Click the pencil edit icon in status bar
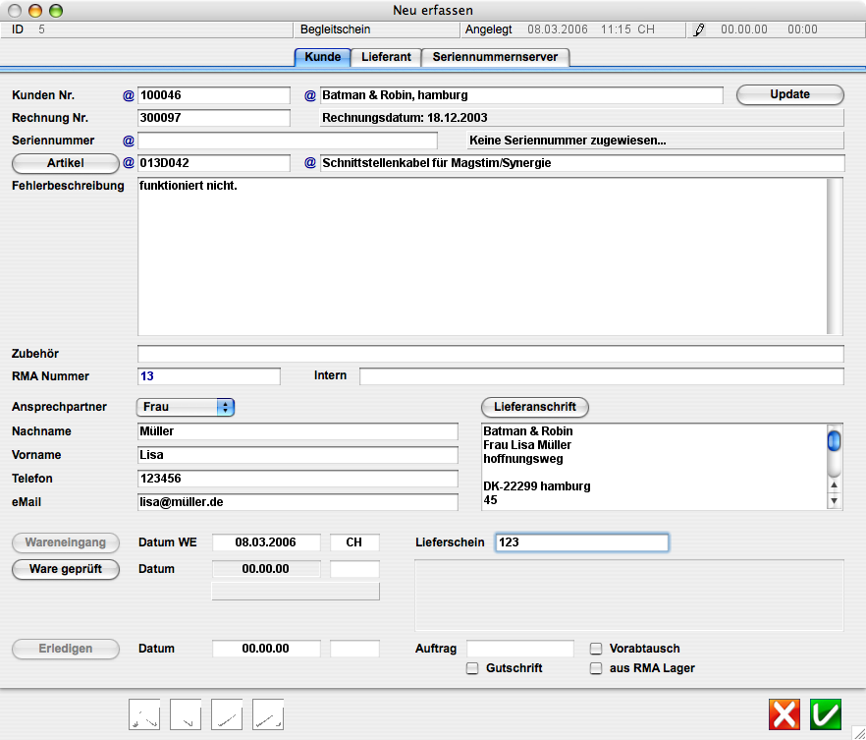Image resolution: width=866 pixels, height=740 pixels. pyautogui.click(x=699, y=29)
